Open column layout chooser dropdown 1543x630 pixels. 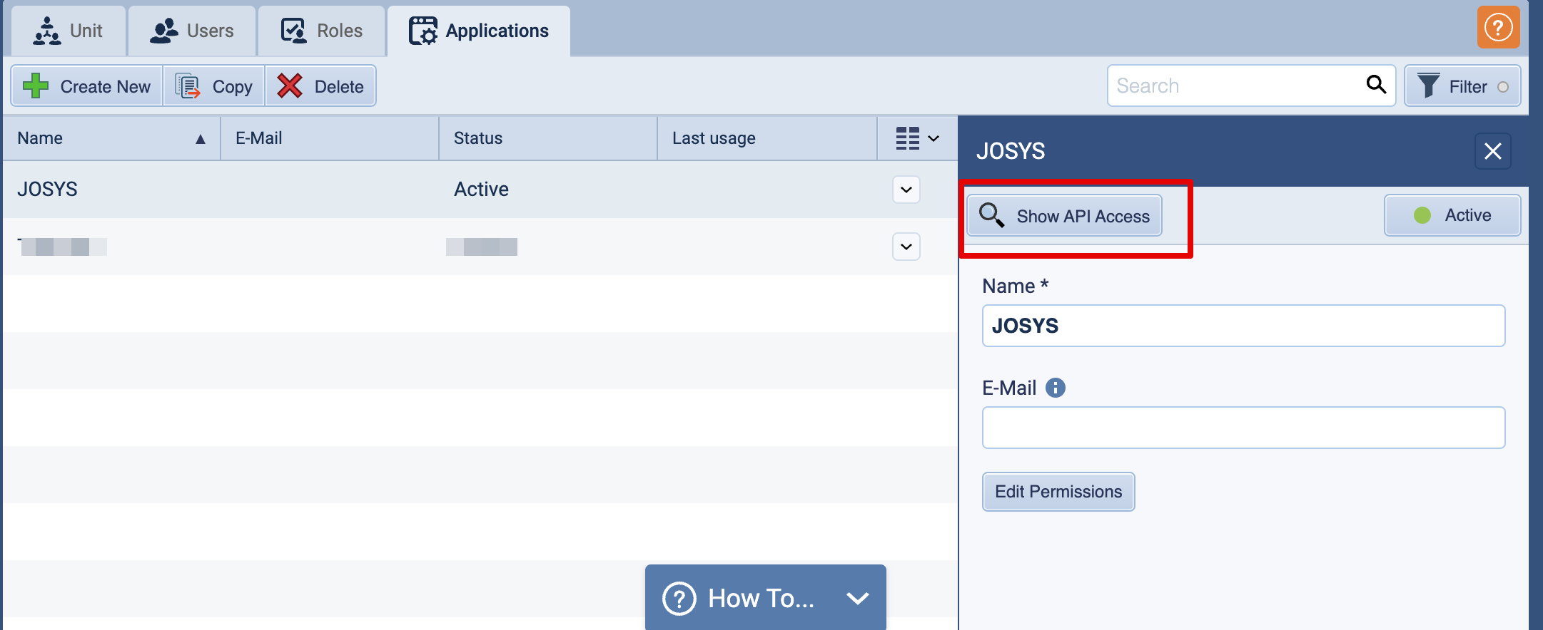[917, 138]
